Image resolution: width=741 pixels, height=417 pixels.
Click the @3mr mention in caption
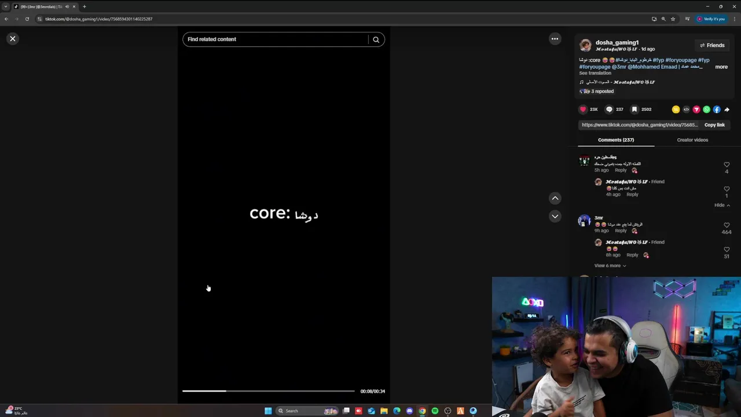click(619, 67)
